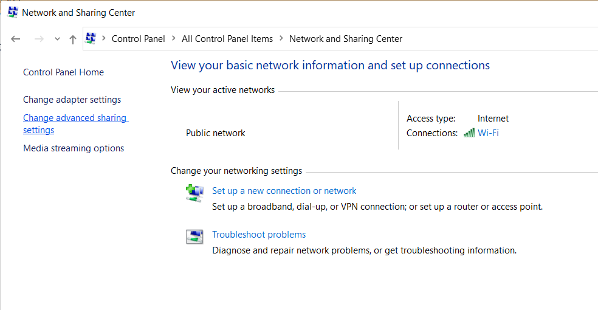This screenshot has width=598, height=310.
Task: Click the Control Panel icon in the address bar
Action: 91,38
